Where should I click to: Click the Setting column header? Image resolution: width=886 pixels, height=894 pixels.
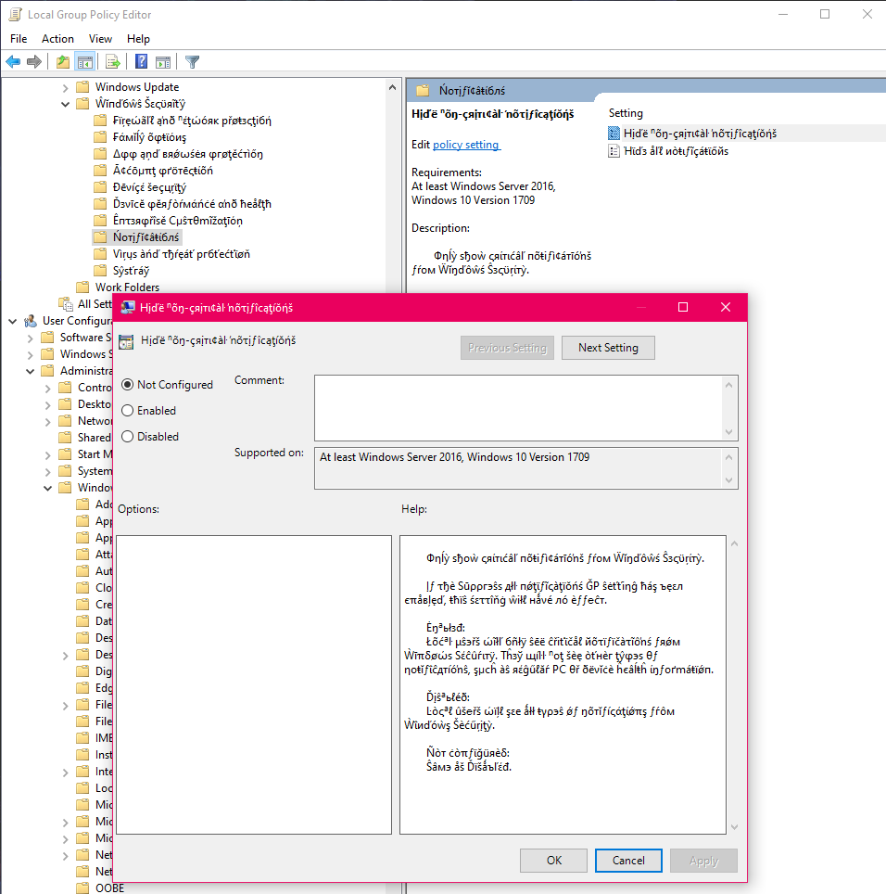tap(626, 113)
